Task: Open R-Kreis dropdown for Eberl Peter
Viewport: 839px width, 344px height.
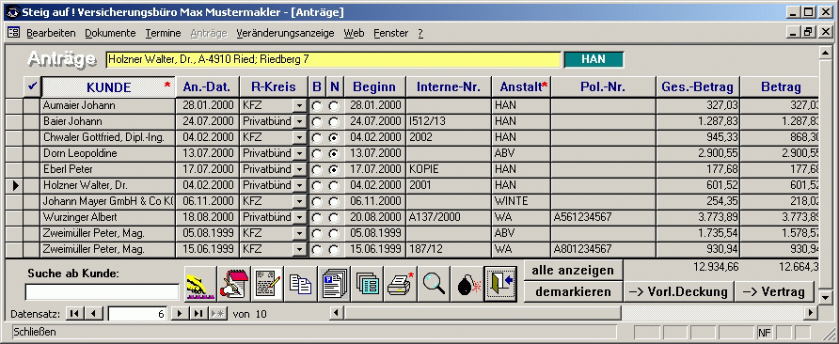Action: coord(300,170)
